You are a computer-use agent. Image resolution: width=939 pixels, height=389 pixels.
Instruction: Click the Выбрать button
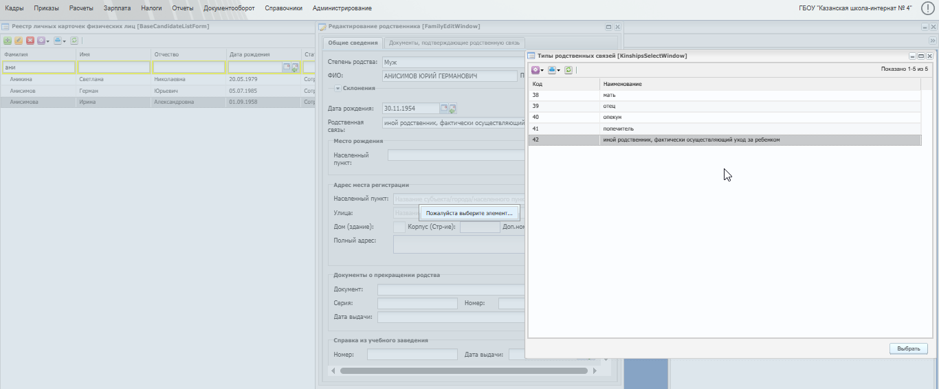(908, 348)
